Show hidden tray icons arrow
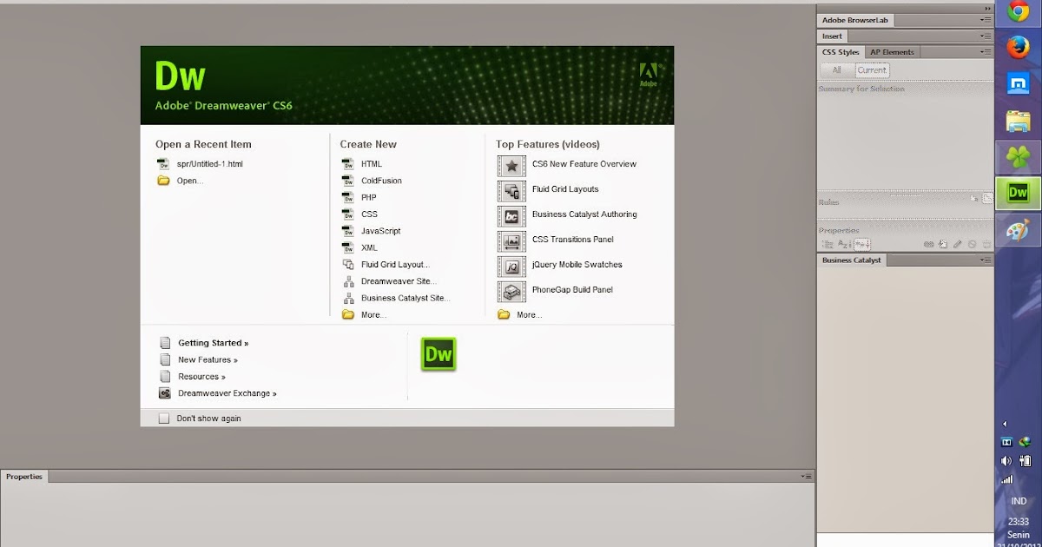Screen dimensions: 1042x547 (x=1005, y=424)
